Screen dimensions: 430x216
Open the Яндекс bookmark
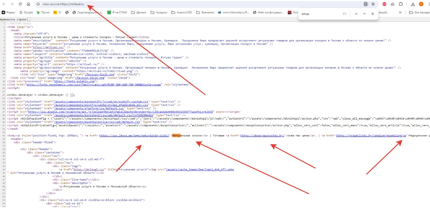[x=8, y=12]
